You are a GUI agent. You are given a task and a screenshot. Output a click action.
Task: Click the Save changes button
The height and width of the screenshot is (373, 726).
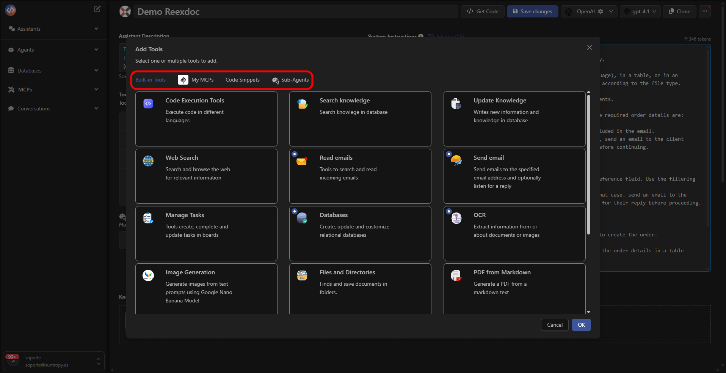[x=532, y=11]
